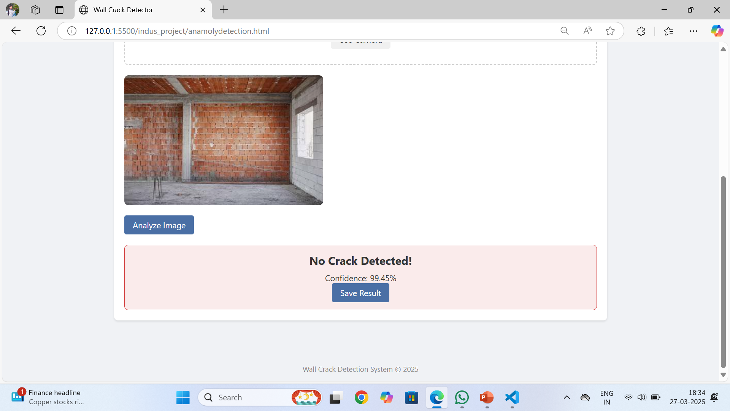View site information icon in address bar

[72, 31]
